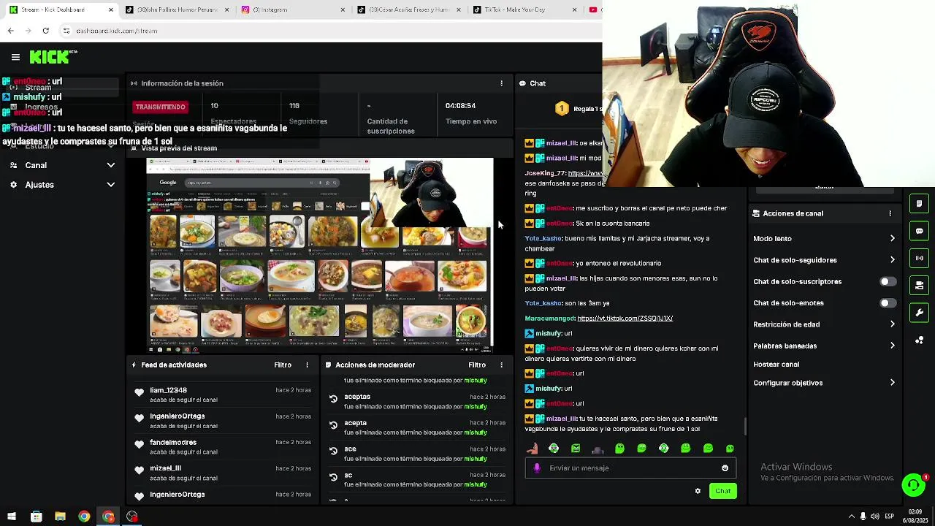Viewport: 935px width, 526px height.
Task: Open Palabras baneadas settings
Action: tap(824, 346)
